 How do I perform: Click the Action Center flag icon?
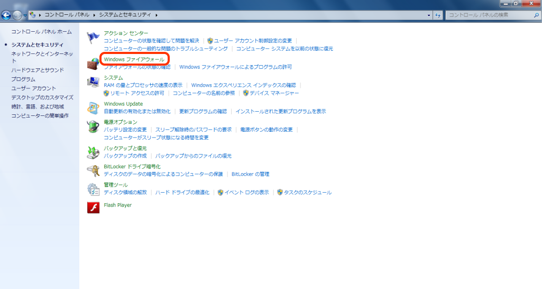pyautogui.click(x=93, y=38)
